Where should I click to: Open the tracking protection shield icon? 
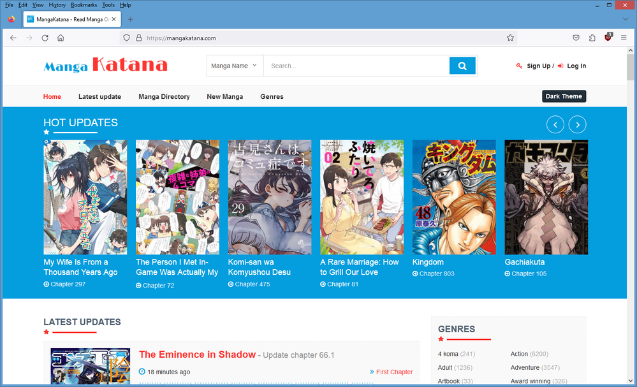(127, 38)
